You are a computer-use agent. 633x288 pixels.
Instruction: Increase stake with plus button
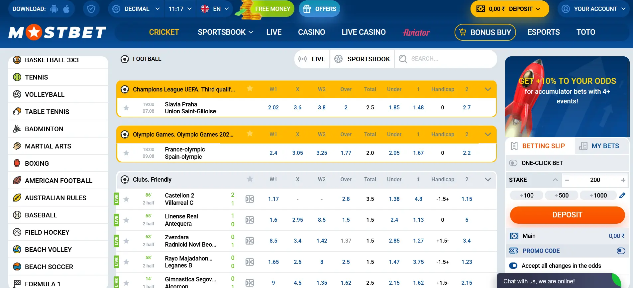click(623, 180)
